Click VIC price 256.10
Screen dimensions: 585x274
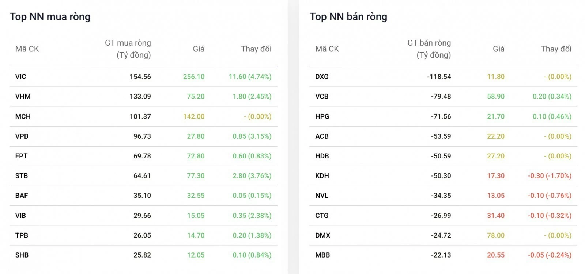pos(194,77)
